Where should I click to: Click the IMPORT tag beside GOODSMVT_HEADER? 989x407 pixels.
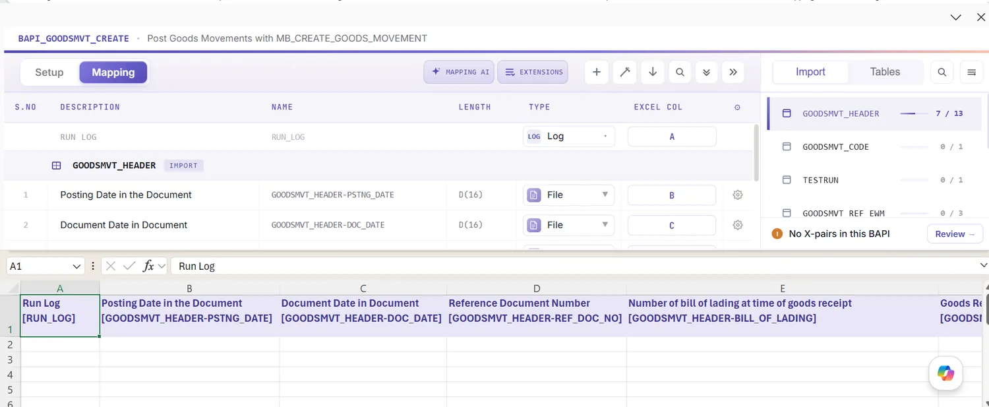[x=183, y=166]
